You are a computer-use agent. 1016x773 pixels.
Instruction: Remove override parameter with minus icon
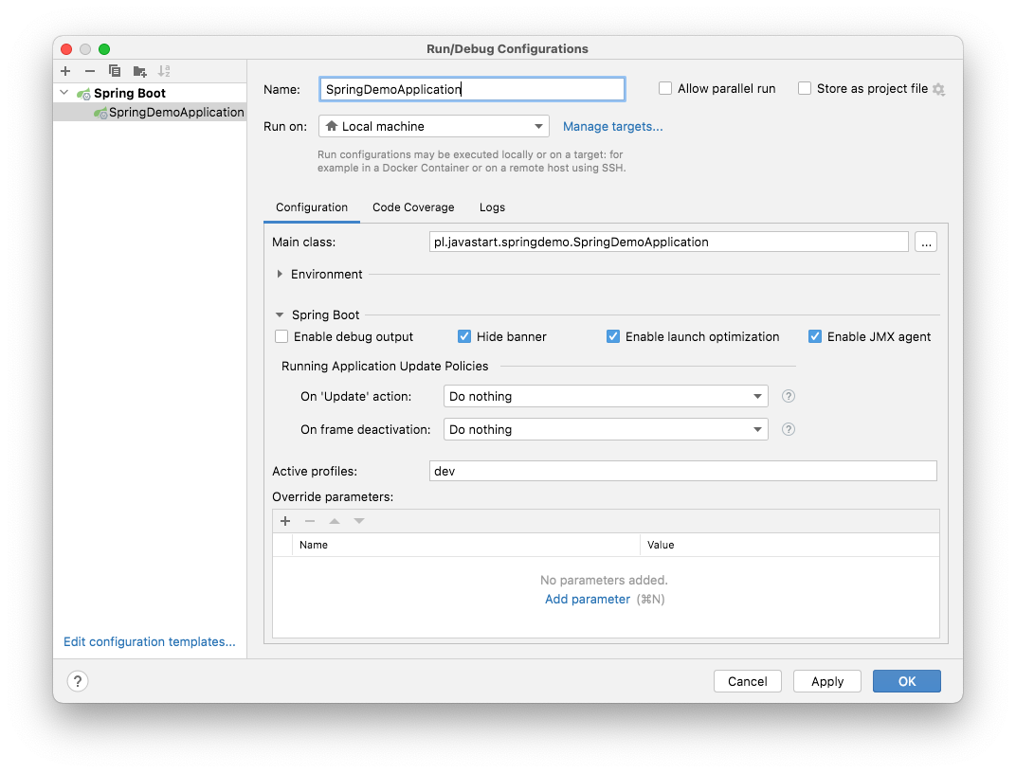[x=310, y=521]
